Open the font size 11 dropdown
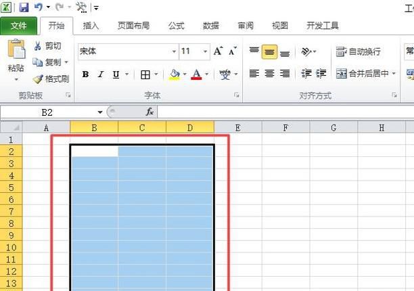This screenshot has width=414, height=291. [x=205, y=51]
